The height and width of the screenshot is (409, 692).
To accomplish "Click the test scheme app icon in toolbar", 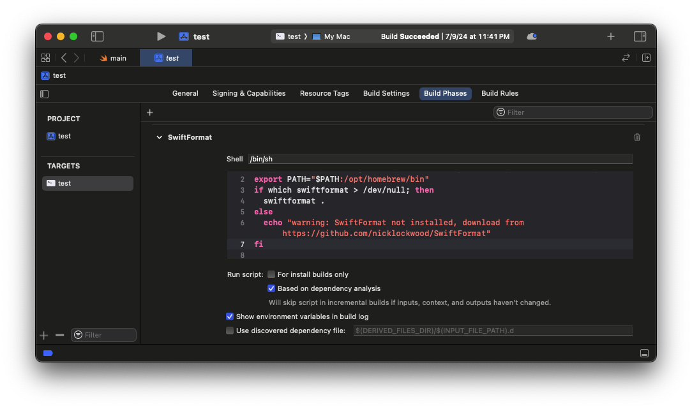I will coord(184,36).
